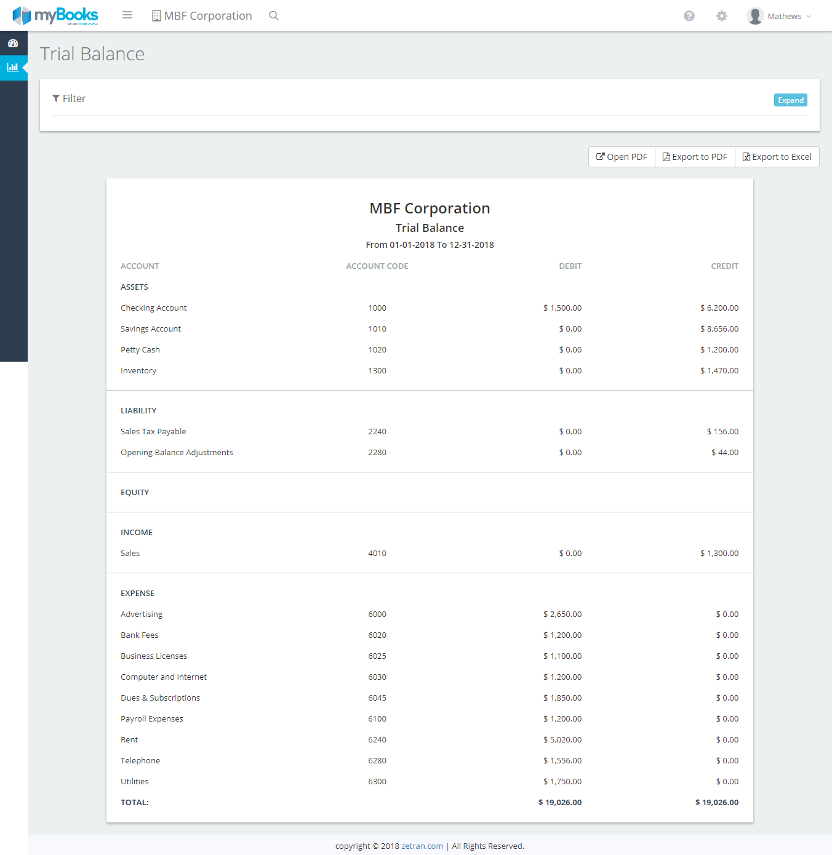Viewport: 832px width, 855px height.
Task: Click the ACCOUNT column header
Action: click(140, 266)
